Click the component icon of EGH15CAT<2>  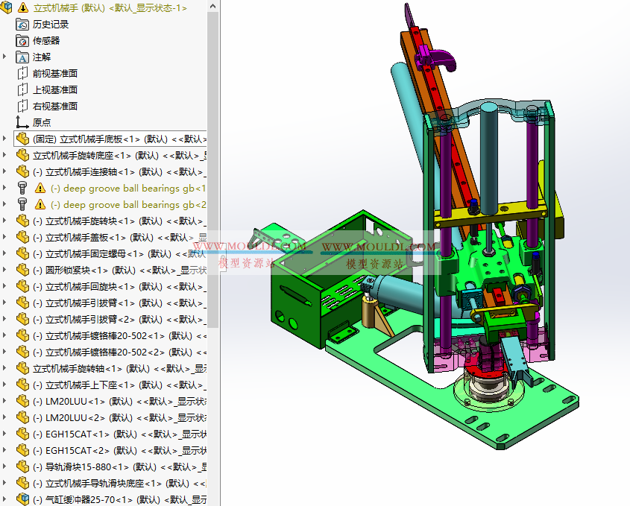coord(23,450)
